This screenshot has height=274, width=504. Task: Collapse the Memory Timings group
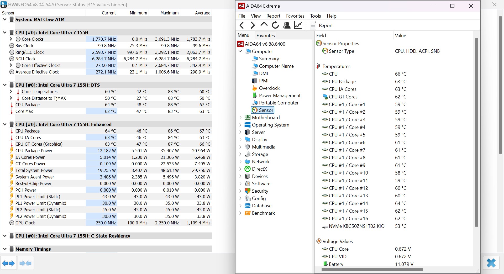(x=5, y=249)
